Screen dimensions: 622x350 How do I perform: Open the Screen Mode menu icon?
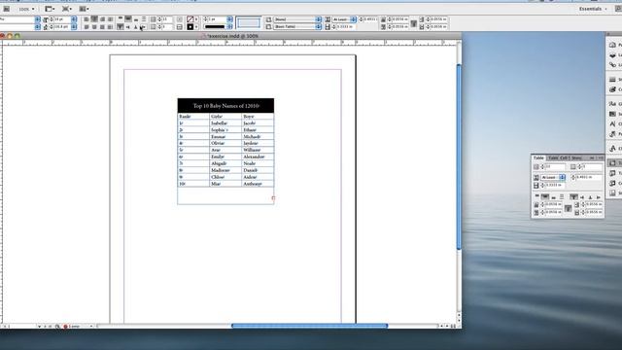click(67, 9)
